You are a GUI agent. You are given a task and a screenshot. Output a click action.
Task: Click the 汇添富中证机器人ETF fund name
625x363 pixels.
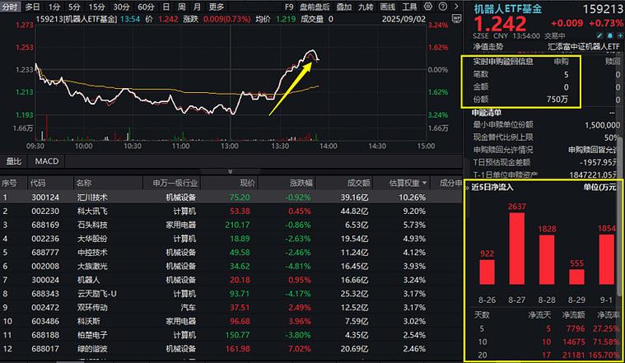(584, 47)
